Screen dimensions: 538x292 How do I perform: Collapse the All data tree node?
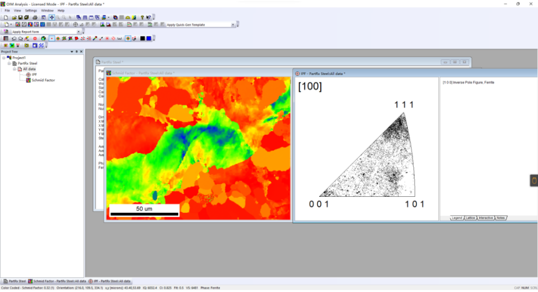pyautogui.click(x=14, y=68)
